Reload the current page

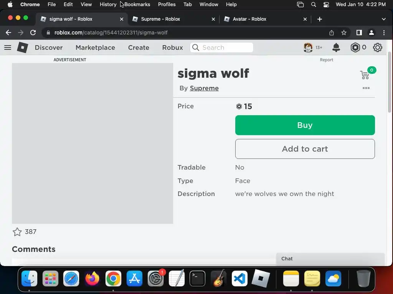pos(33,33)
